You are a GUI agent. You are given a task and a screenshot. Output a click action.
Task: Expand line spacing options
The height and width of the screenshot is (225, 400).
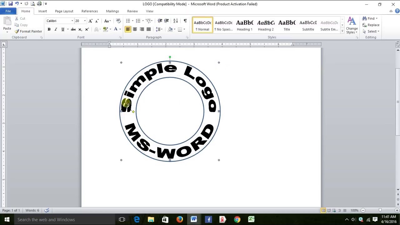(x=162, y=29)
